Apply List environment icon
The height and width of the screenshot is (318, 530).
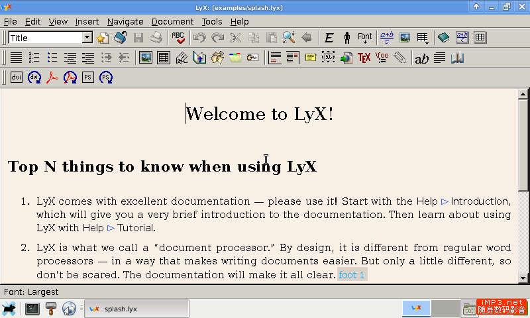[x=70, y=58]
